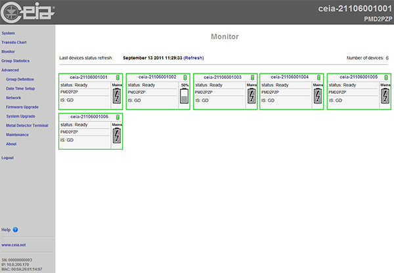Go to Transits Chart page

coord(14,43)
